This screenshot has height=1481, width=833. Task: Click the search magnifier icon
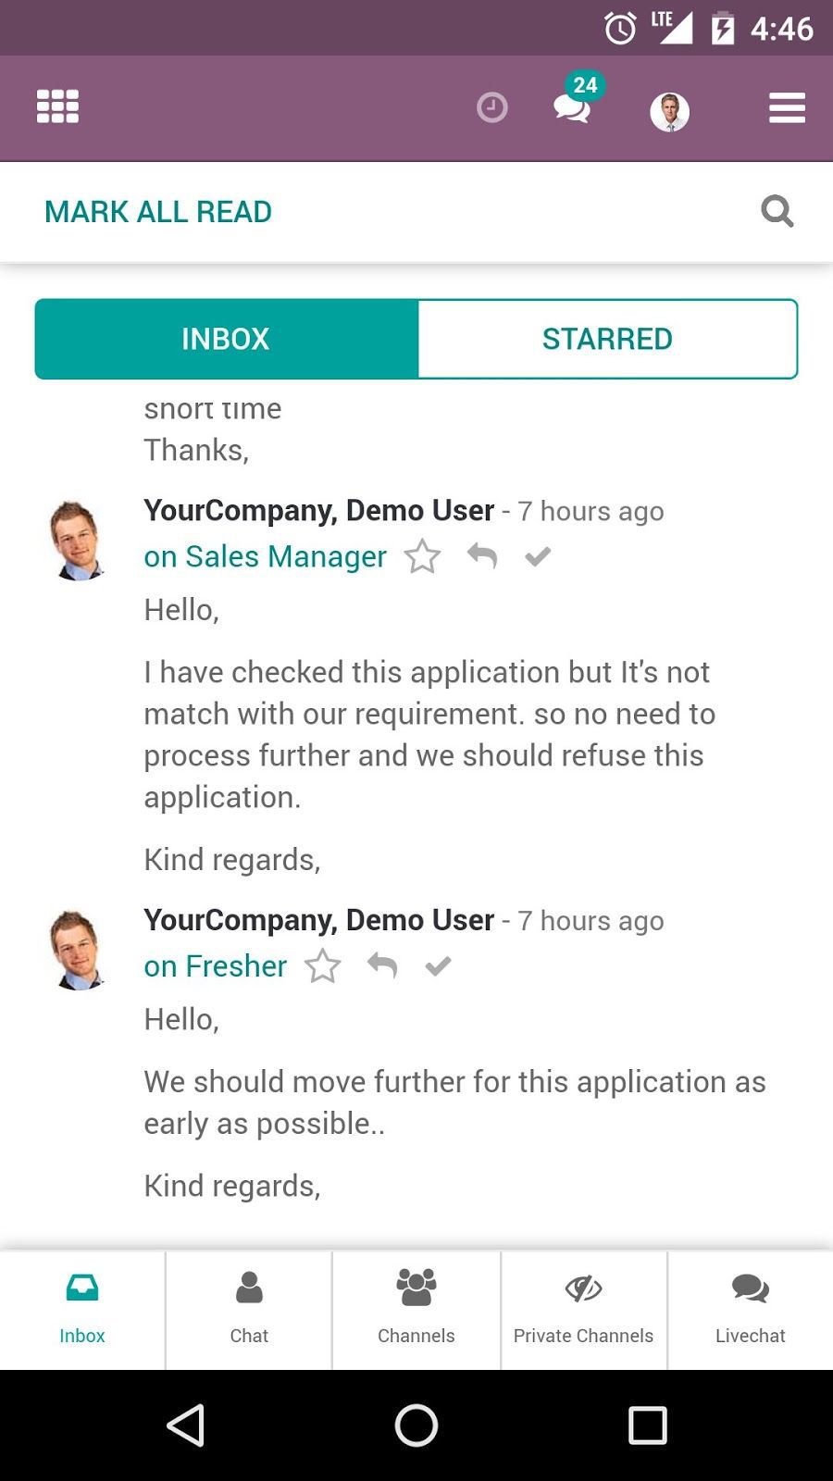pyautogui.click(x=777, y=211)
